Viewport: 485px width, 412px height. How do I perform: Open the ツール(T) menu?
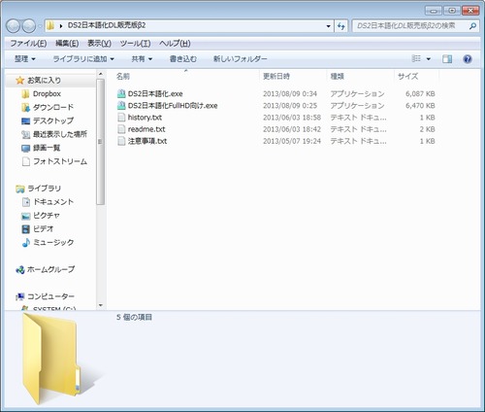point(135,43)
